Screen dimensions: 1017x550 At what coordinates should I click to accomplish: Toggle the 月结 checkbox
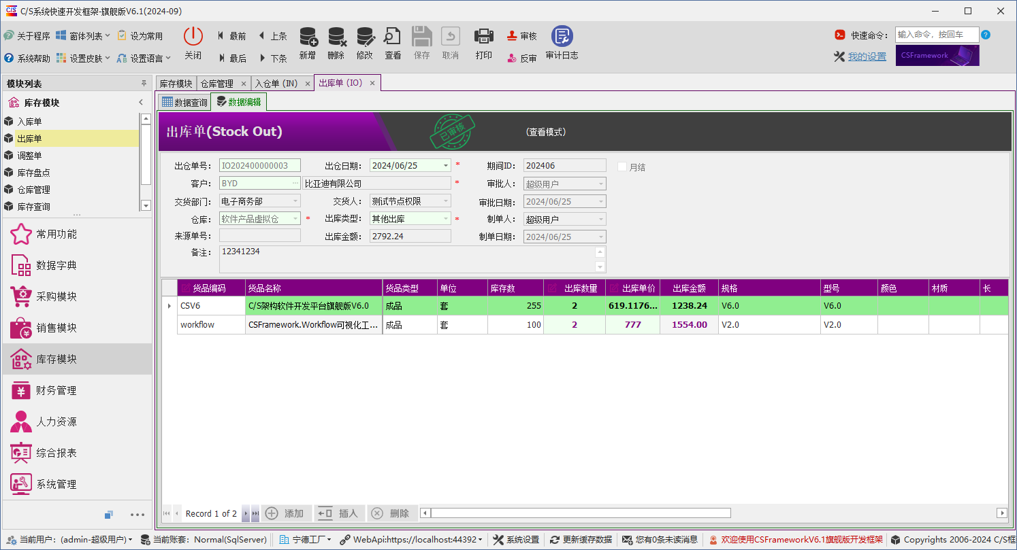pyautogui.click(x=622, y=167)
